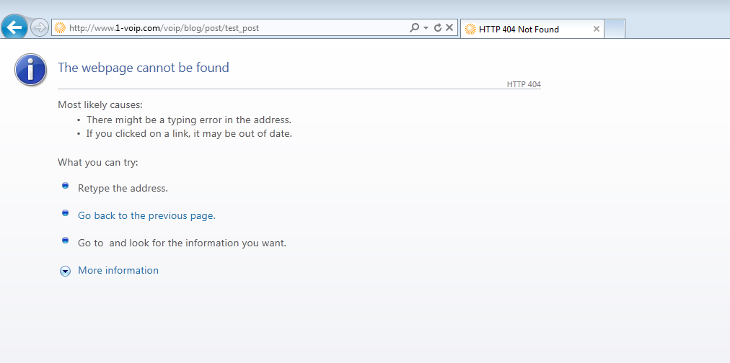Click the greyed Forward arrow button
This screenshot has width=730, height=363.
40,28
